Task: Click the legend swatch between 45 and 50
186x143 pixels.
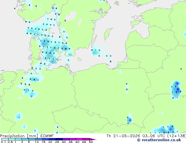Action: 86,139
